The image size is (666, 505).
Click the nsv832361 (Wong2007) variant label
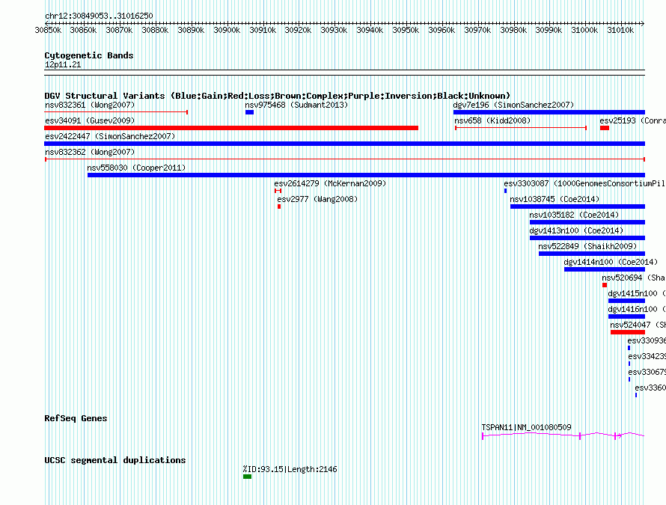[x=90, y=105]
